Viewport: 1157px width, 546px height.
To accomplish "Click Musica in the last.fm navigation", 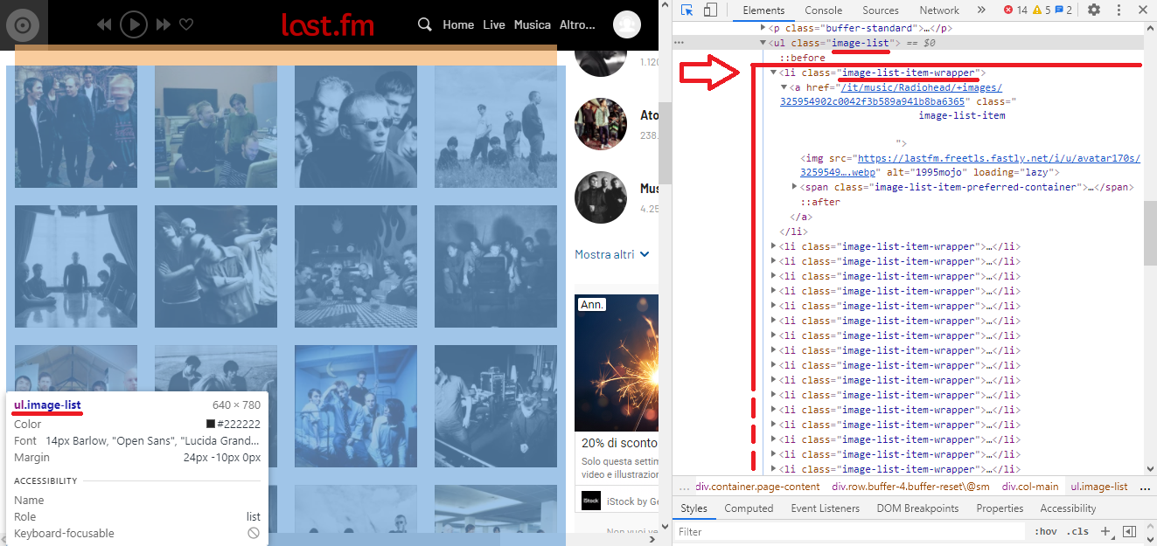I will pos(533,24).
